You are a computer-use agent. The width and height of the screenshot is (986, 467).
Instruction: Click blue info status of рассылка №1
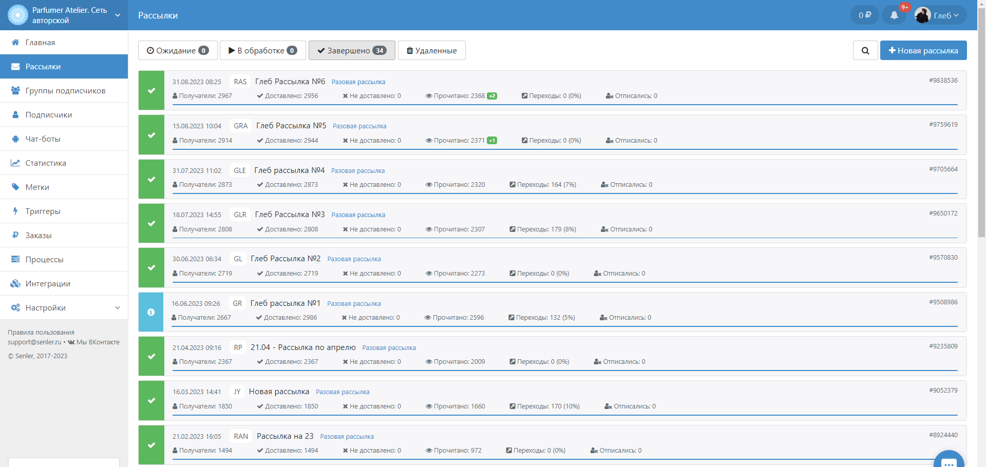coord(151,312)
